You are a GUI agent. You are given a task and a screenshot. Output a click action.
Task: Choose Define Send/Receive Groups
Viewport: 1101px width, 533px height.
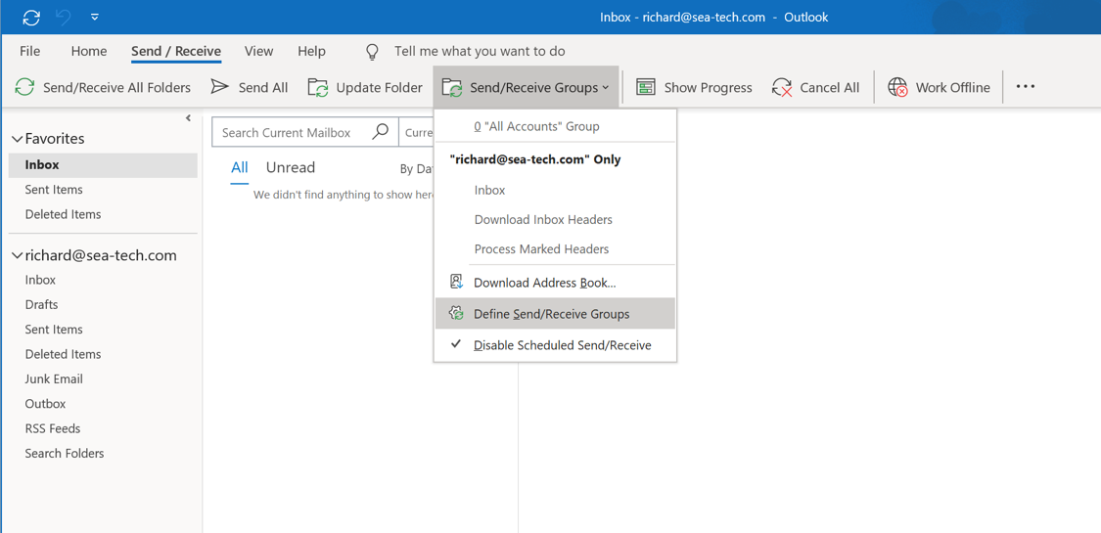pyautogui.click(x=555, y=314)
